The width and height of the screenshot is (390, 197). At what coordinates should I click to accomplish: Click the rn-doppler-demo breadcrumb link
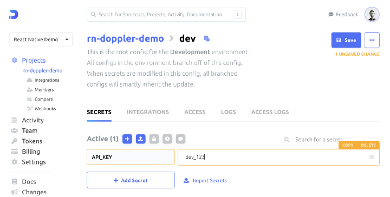coord(125,38)
